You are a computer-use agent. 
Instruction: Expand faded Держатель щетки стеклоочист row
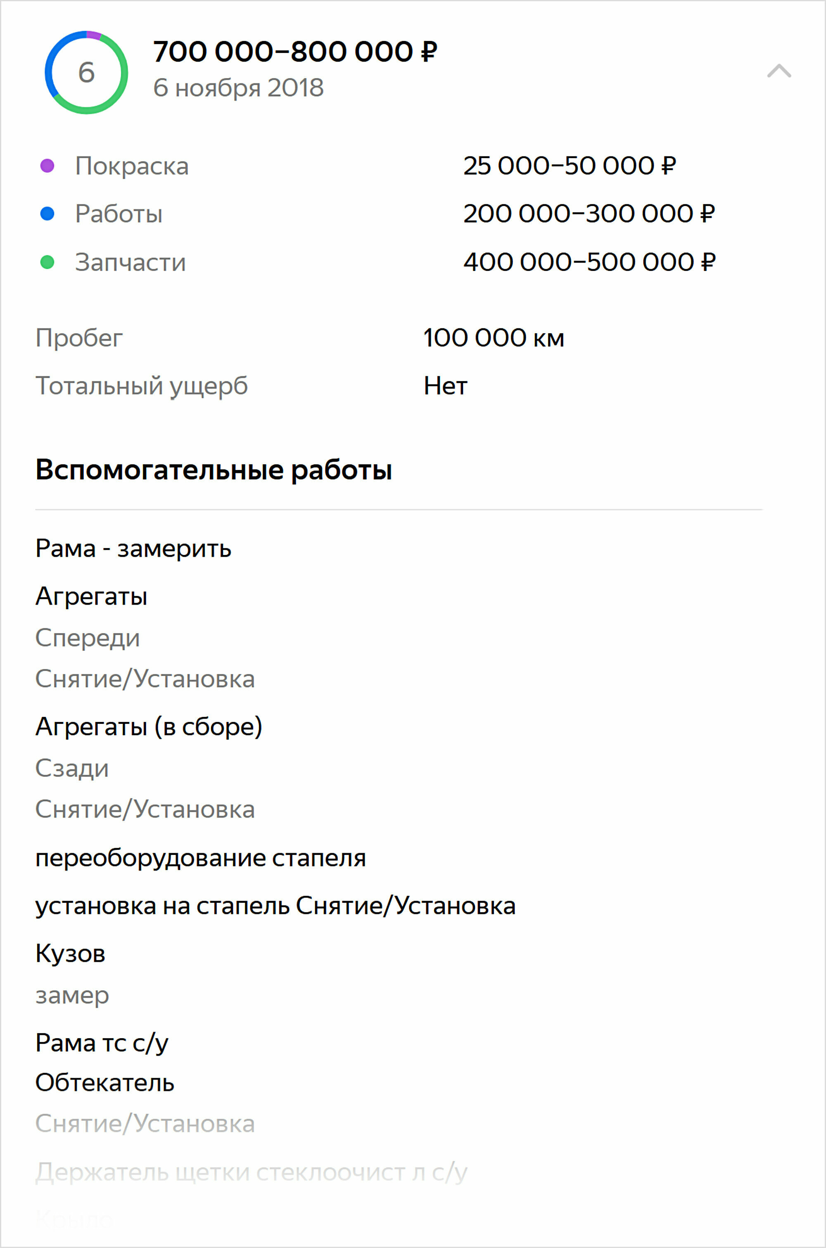pos(251,1173)
